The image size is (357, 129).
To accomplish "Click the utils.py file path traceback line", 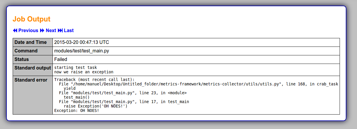I will tap(198, 84).
